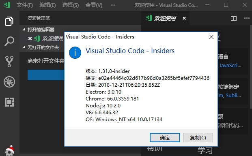Open the Debug view in activity bar
This screenshot has width=252, height=156.
[x=9, y=82]
